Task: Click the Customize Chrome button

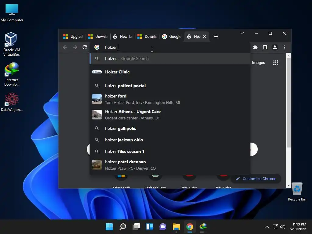Action: pyautogui.click(x=256, y=179)
